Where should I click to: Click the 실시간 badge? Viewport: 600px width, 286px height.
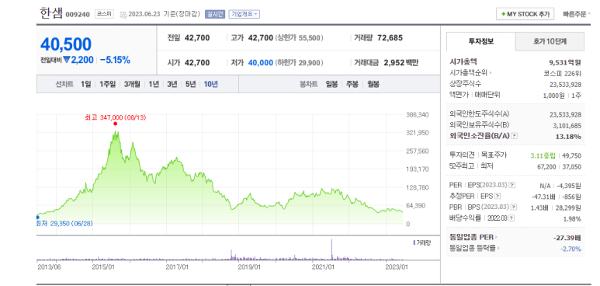click(x=216, y=14)
